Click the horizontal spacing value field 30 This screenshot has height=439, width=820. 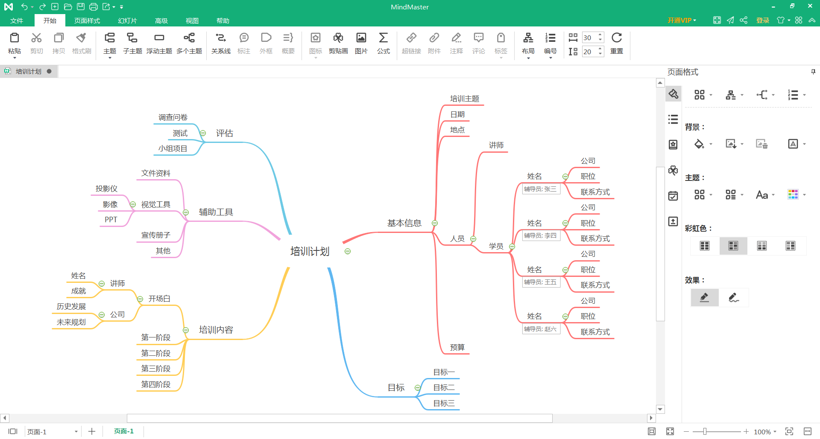tap(589, 38)
